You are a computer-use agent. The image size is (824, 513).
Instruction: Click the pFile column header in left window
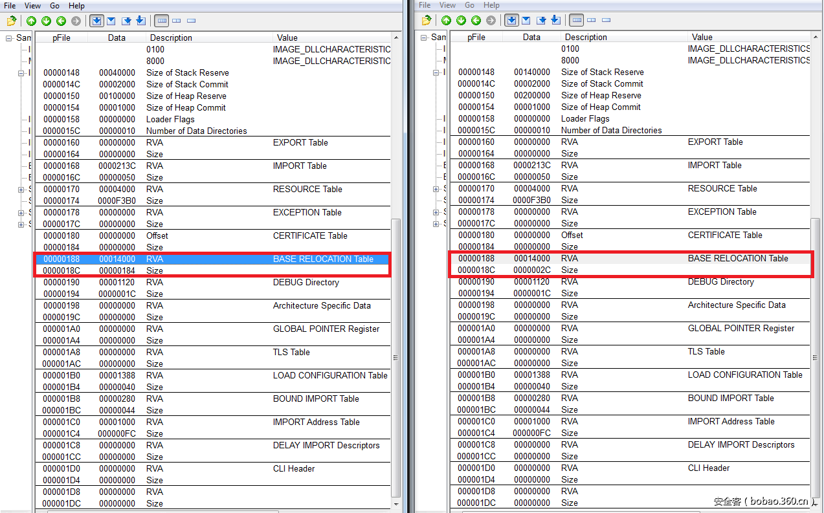pyautogui.click(x=61, y=38)
